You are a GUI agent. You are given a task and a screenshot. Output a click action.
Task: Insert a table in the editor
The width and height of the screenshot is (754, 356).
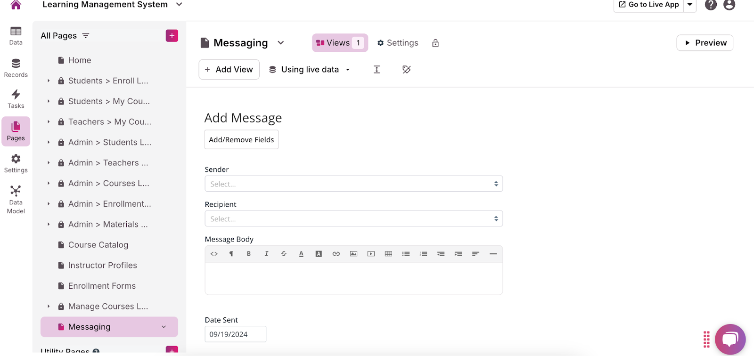[x=388, y=254]
